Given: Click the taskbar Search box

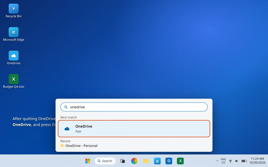Looking at the screenshot, I should click(x=105, y=161).
